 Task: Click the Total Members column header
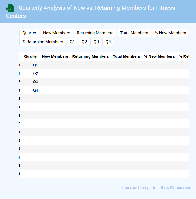(126, 56)
